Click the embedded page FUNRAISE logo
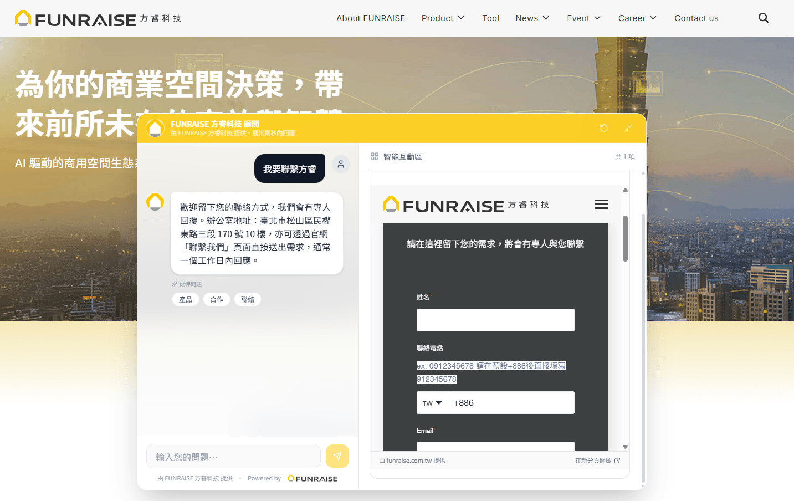 [x=466, y=205]
